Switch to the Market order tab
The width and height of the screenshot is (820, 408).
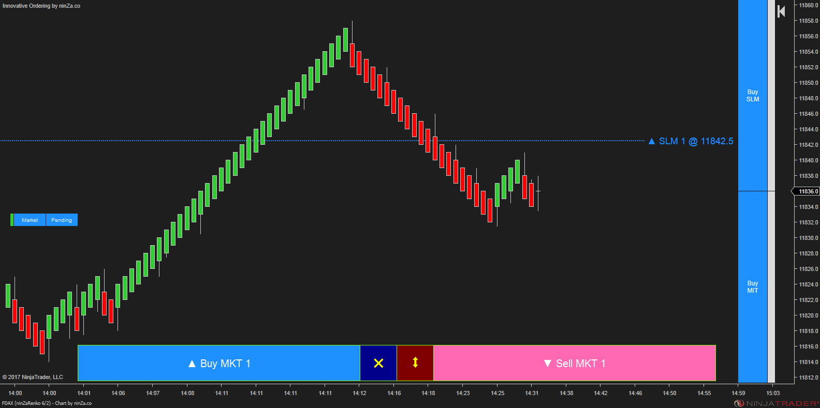30,220
